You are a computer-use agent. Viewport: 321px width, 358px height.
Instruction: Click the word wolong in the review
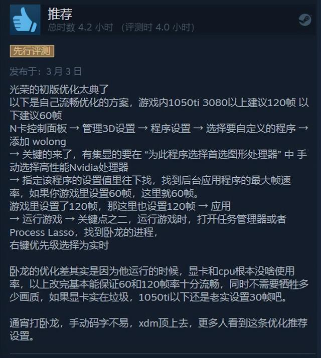coord(49,142)
